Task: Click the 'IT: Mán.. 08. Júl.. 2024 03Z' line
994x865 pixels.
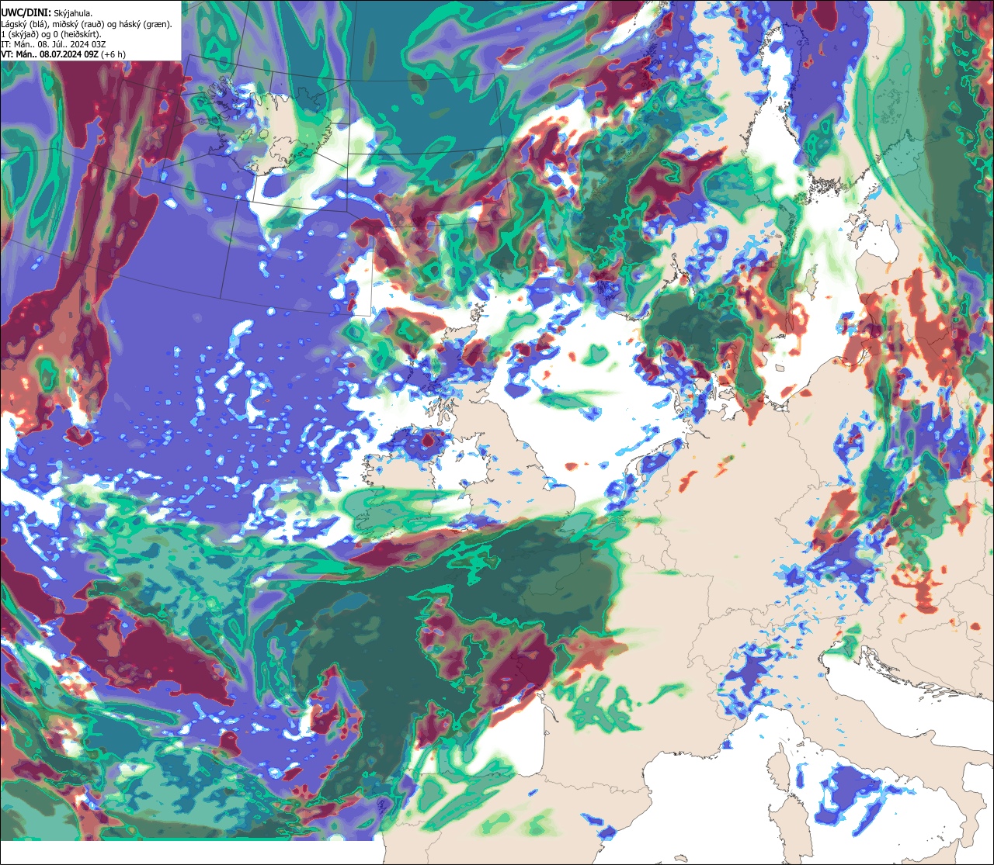Action: [54, 44]
